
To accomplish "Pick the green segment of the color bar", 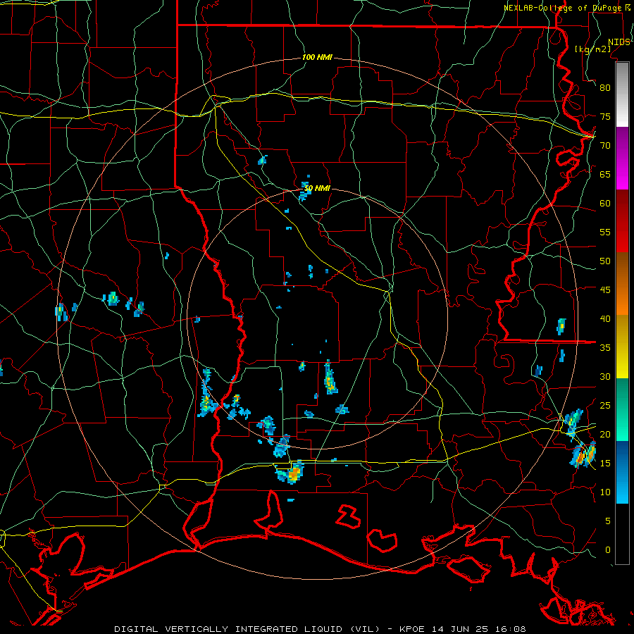I will coord(622,409).
